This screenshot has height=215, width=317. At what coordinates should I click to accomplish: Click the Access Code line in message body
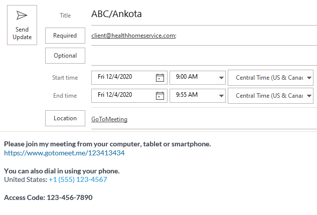coord(48,197)
